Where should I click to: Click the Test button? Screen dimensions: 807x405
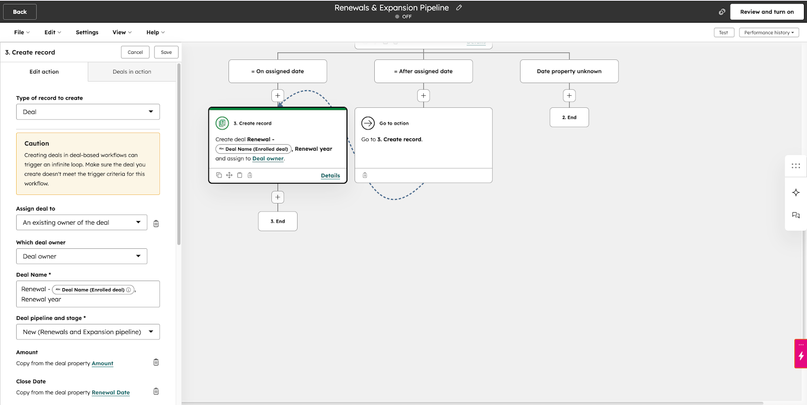723,32
